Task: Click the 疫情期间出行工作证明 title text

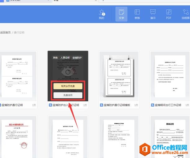Action: (x=168, y=105)
